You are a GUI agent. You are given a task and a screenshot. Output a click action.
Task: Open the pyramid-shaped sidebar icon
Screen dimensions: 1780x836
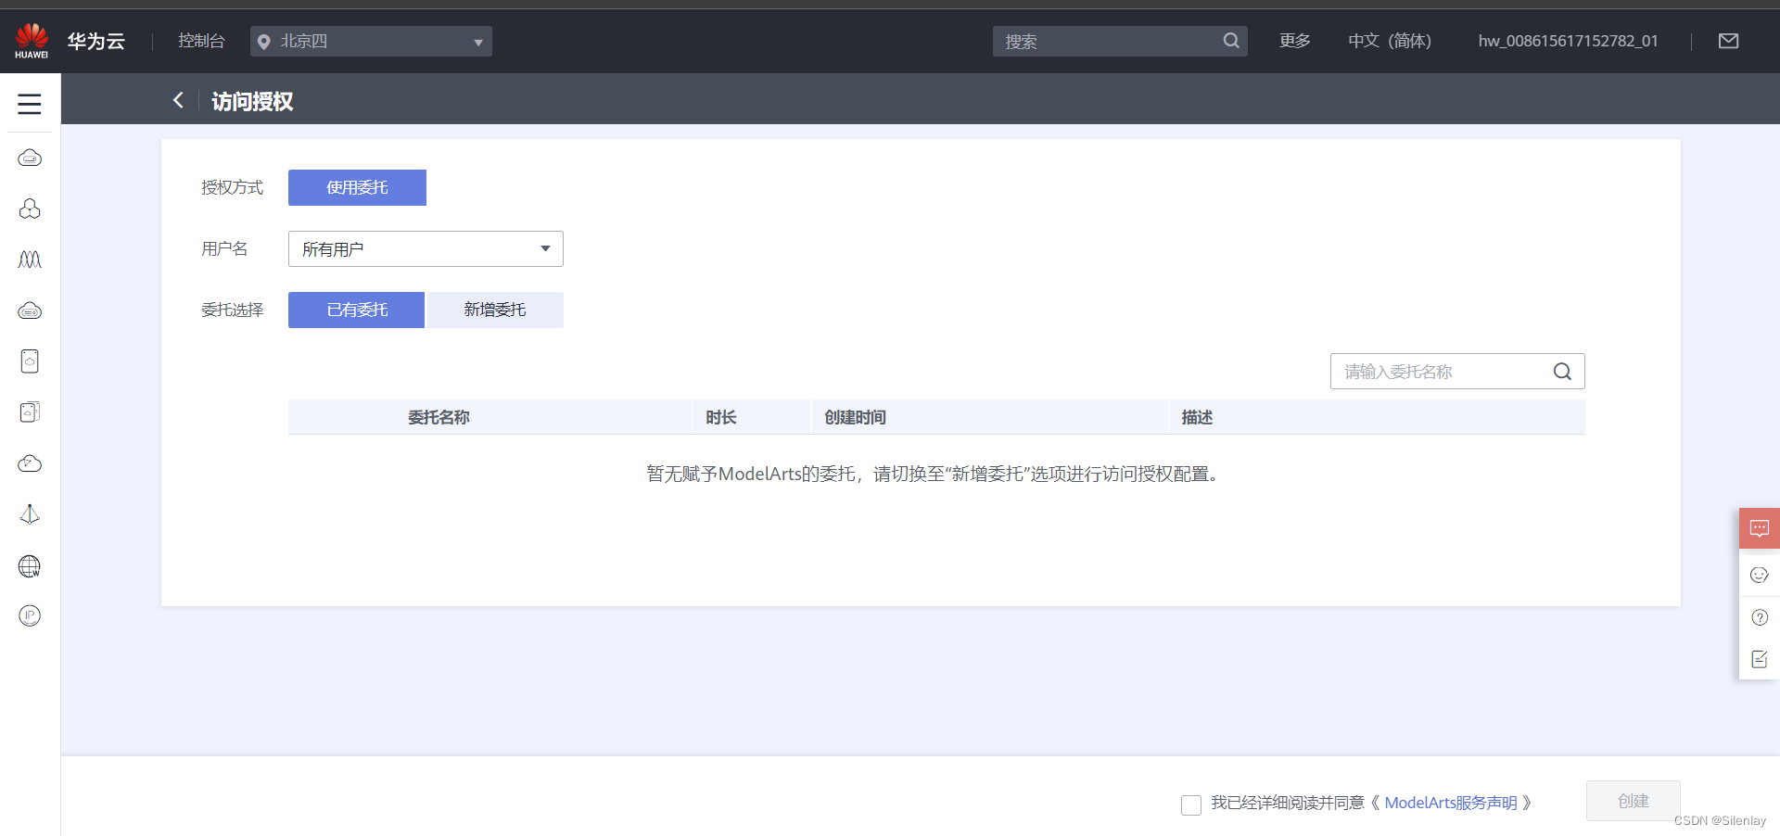[30, 514]
